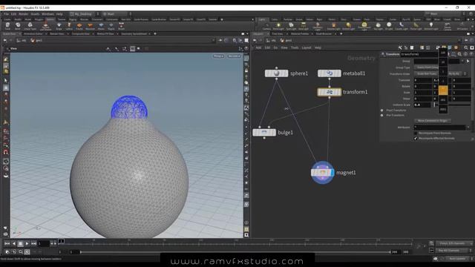The width and height of the screenshot is (475, 267).
Task: Open the Render menu
Action: click(x=23, y=14)
